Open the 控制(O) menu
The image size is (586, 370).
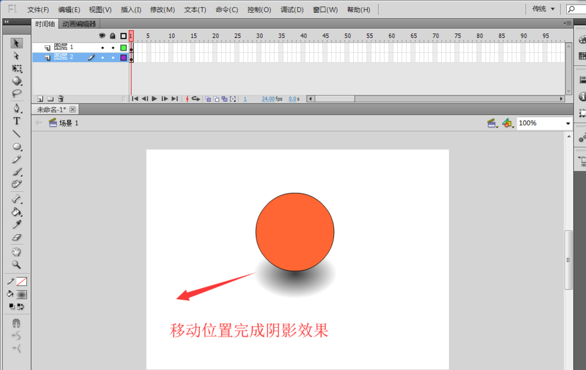coord(259,10)
